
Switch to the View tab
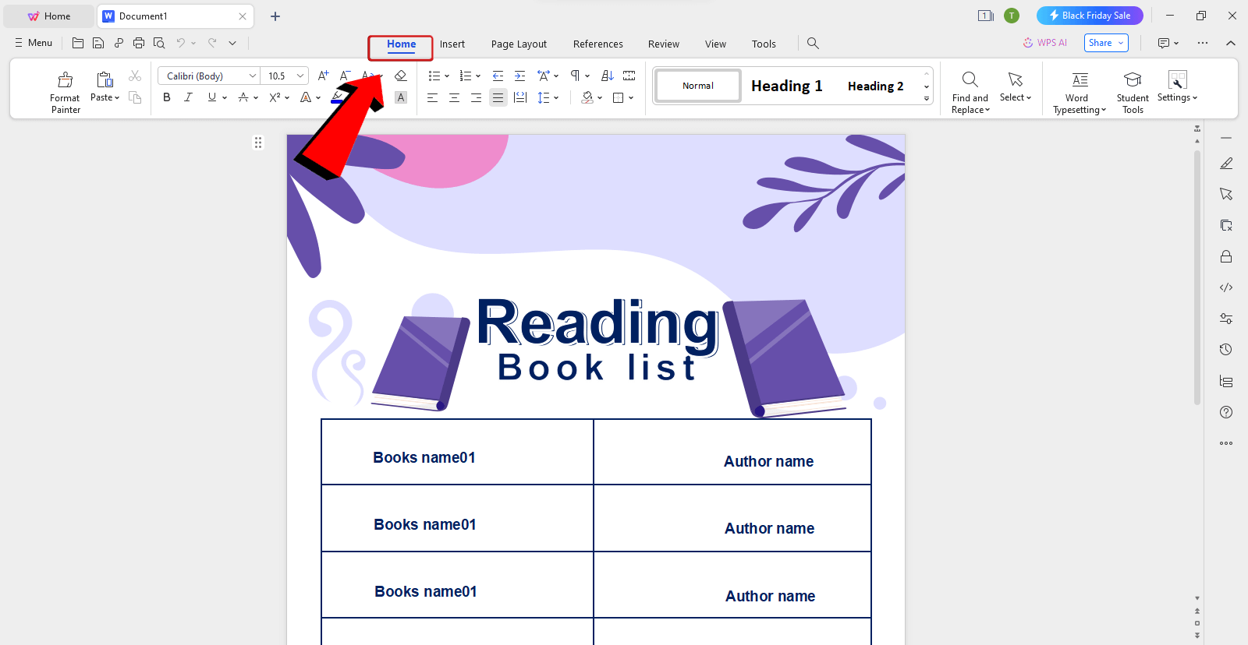pos(715,44)
